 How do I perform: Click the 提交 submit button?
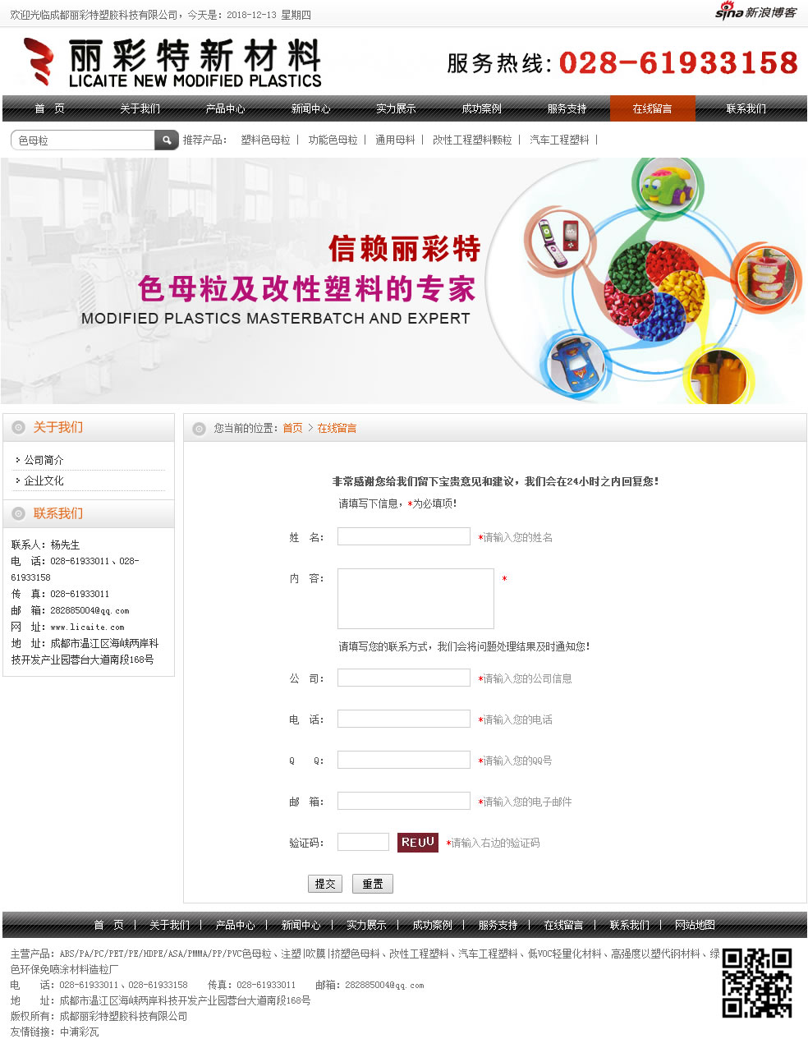coord(324,883)
